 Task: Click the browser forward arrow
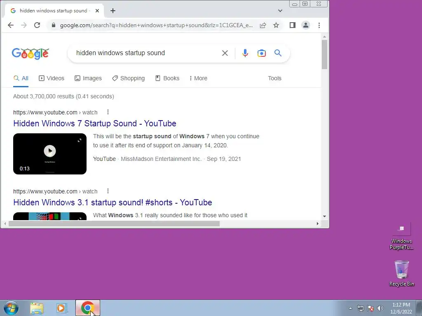click(24, 25)
